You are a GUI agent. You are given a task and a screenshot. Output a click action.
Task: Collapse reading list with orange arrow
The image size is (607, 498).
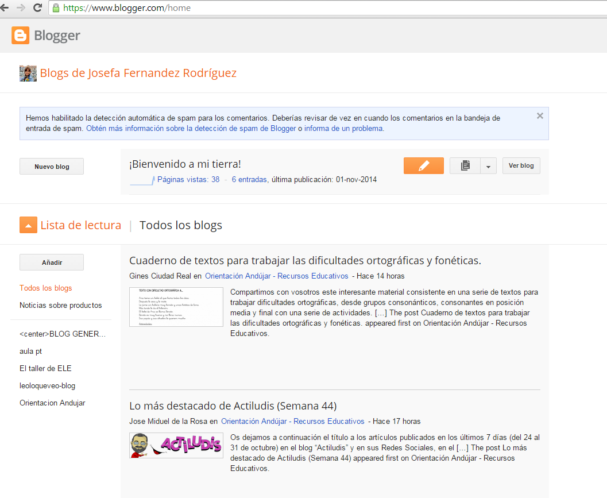click(x=28, y=225)
